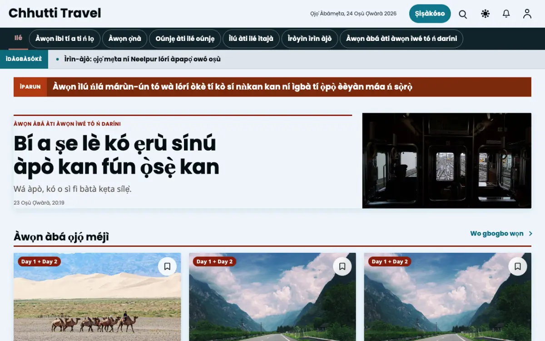Open Ìròyìn ìrìn àjò tab
The image size is (545, 341).
(310, 39)
